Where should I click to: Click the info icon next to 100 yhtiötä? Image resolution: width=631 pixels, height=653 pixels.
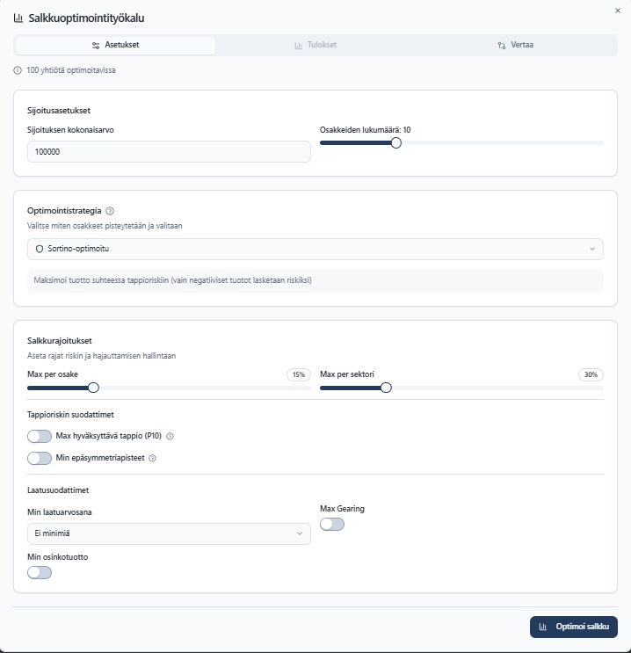(x=18, y=70)
